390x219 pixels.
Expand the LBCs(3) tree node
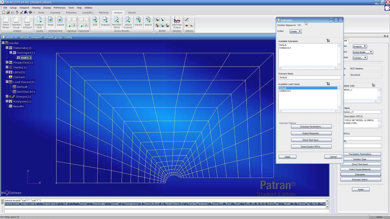click(7, 72)
